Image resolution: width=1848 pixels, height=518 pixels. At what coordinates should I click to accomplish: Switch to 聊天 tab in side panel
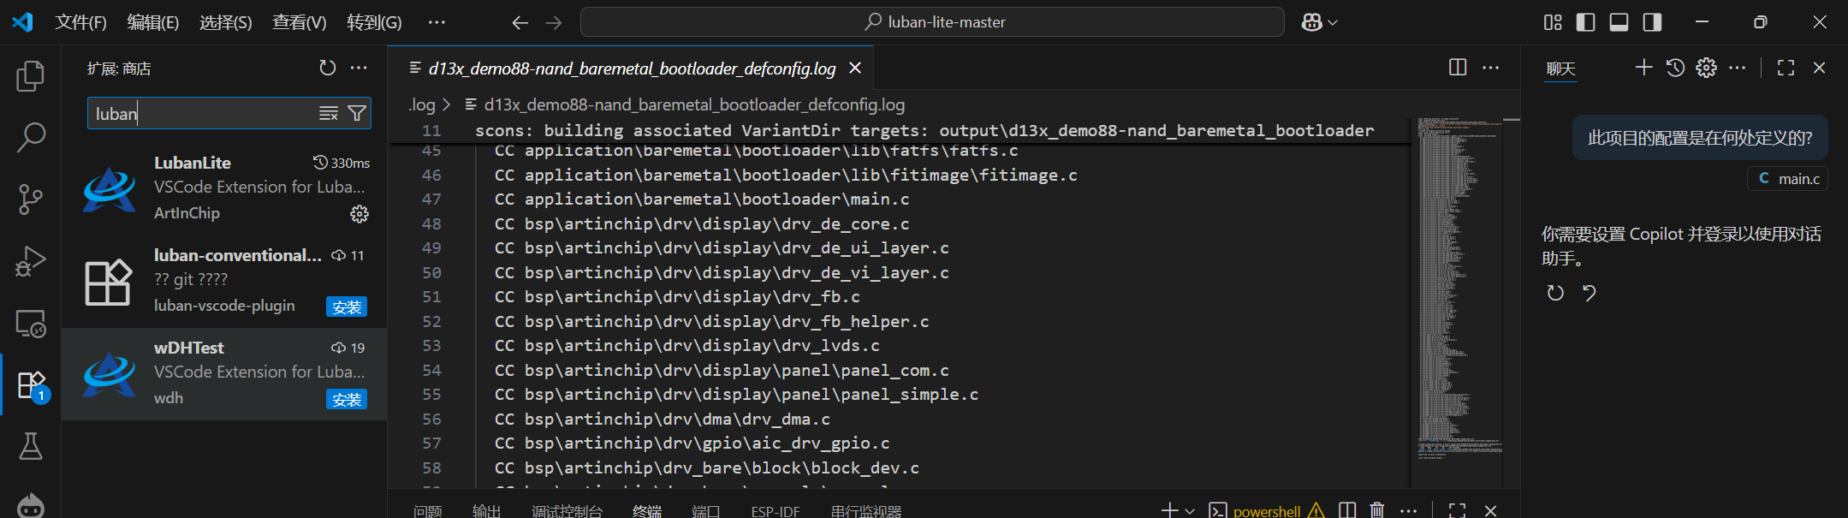pyautogui.click(x=1560, y=69)
